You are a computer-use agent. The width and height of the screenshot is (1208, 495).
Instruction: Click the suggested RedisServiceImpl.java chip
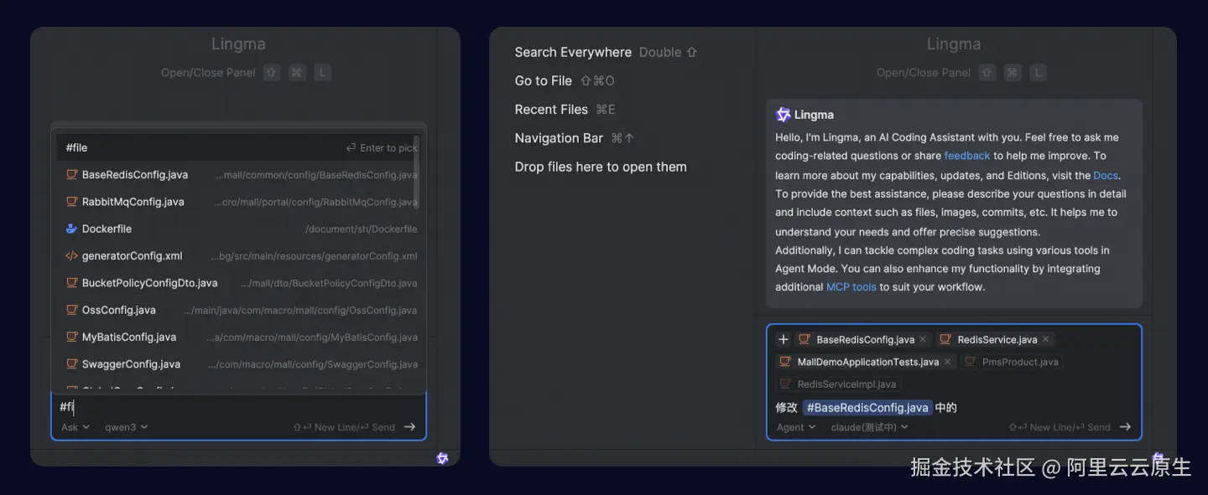click(x=837, y=384)
